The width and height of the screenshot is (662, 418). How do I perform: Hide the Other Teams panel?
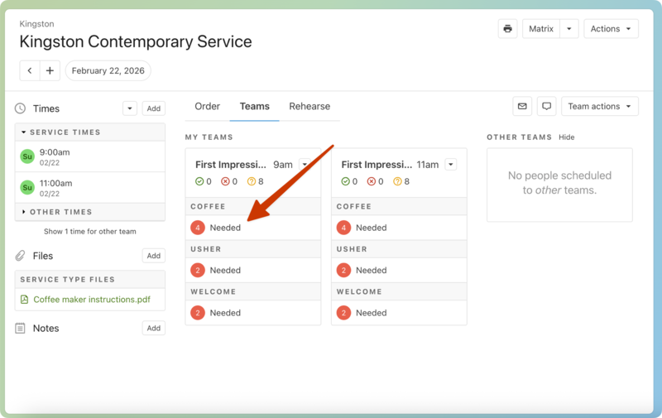(566, 137)
